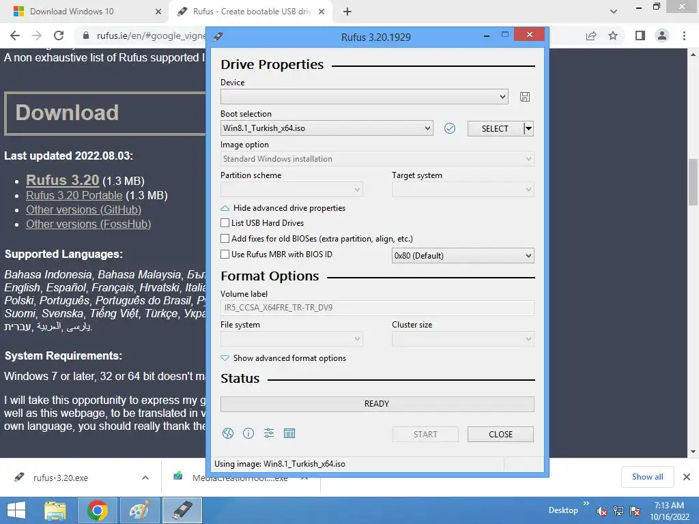Click the START button in Rufus

point(425,435)
